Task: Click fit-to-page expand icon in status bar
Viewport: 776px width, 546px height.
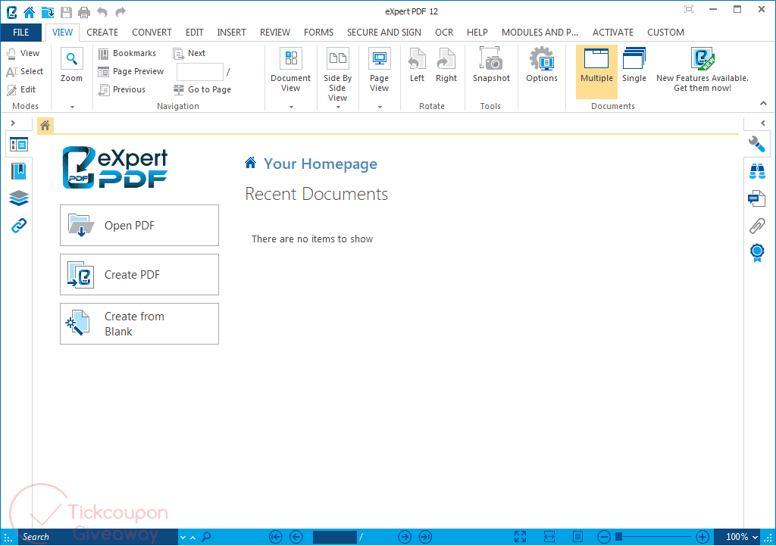Action: pos(520,537)
